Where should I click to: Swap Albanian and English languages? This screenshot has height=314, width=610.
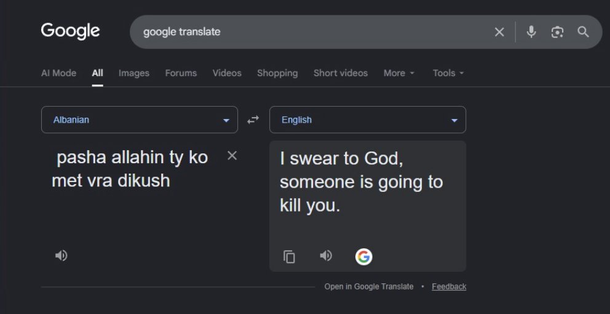(253, 120)
